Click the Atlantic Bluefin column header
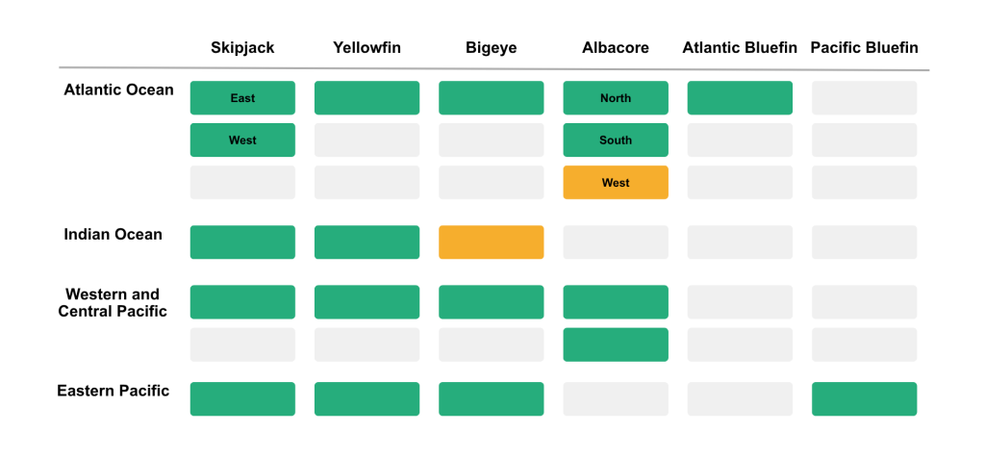The width and height of the screenshot is (985, 458). (x=740, y=48)
